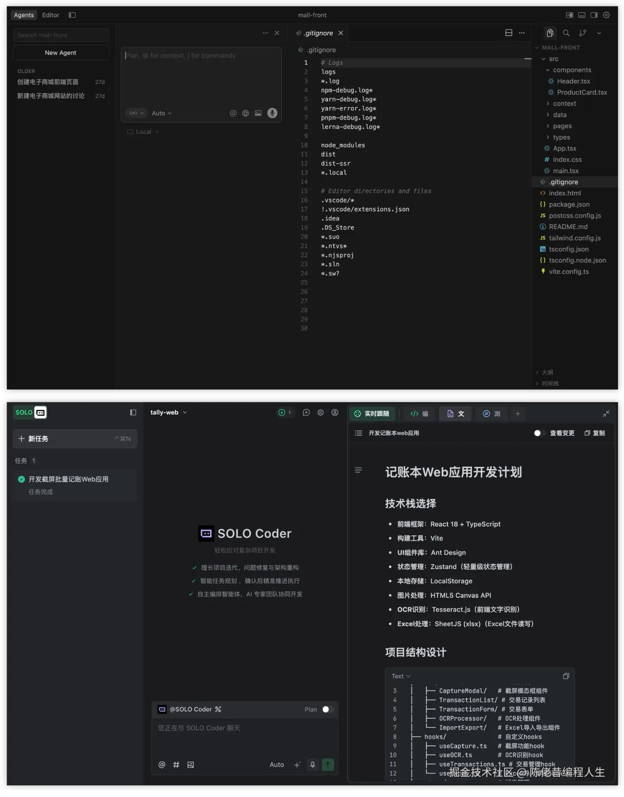The image size is (624, 797).
Task: Copy the code block contents icon
Action: click(565, 677)
